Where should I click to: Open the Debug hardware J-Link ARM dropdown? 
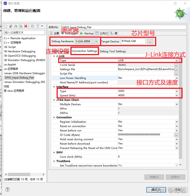87,41
